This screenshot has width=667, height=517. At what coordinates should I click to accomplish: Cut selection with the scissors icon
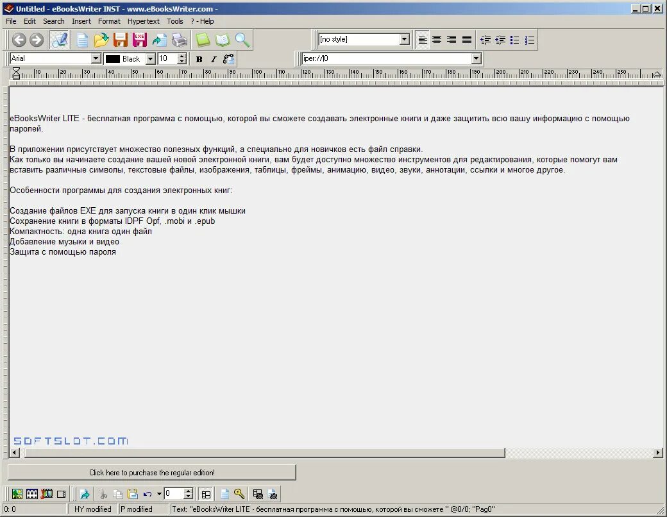pyautogui.click(x=103, y=494)
